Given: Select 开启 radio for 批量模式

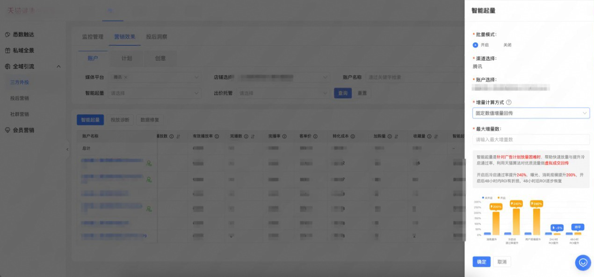Looking at the screenshot, I should coord(475,45).
